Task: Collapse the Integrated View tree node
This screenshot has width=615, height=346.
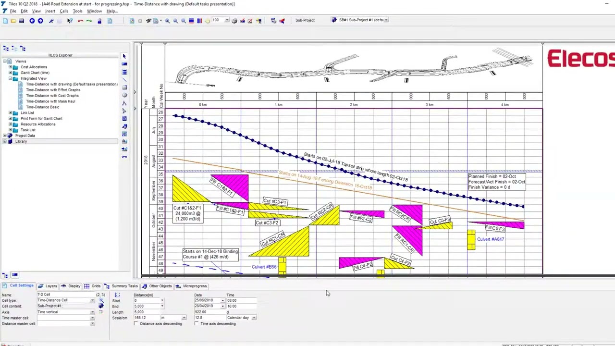Action: point(10,79)
